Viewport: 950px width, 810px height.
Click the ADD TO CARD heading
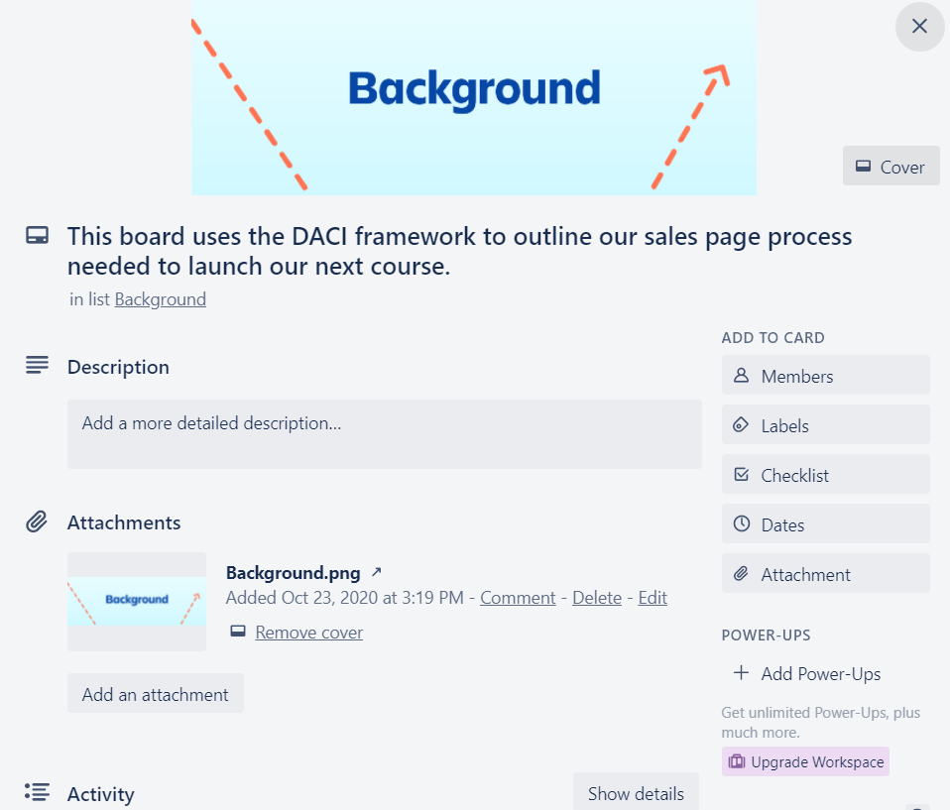pyautogui.click(x=773, y=338)
